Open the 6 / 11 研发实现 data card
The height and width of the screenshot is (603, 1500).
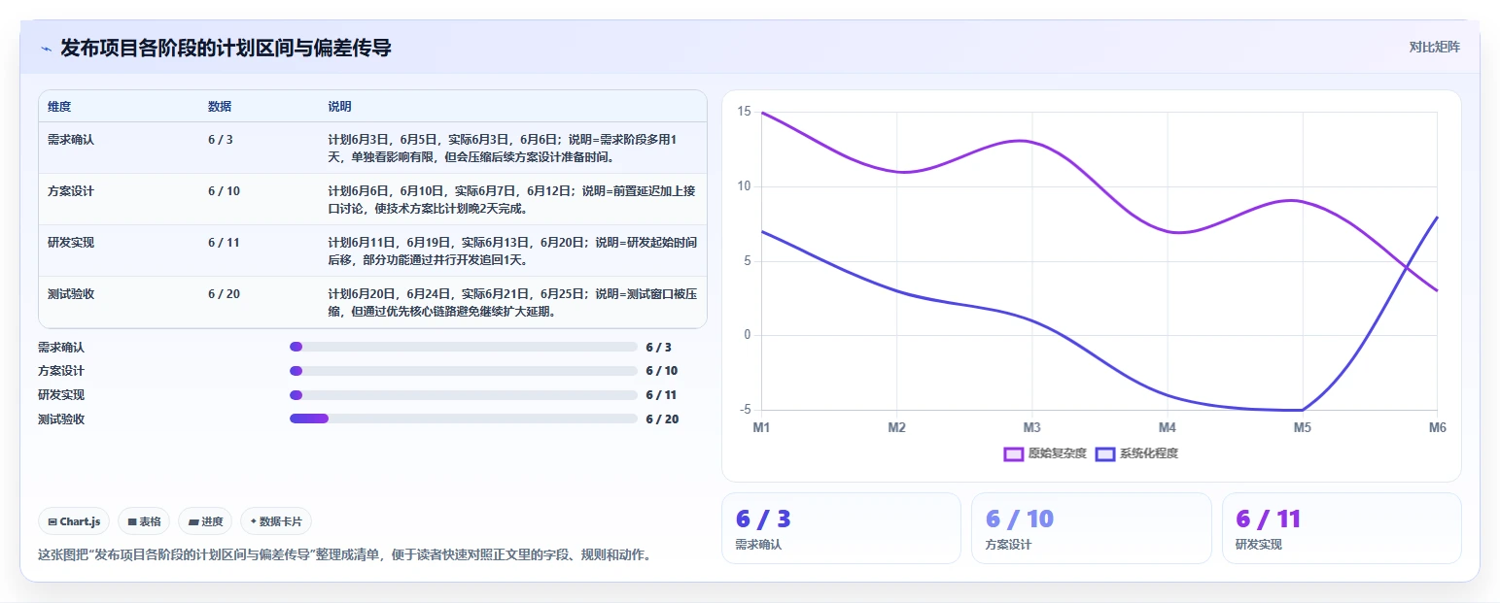pyautogui.click(x=1342, y=528)
